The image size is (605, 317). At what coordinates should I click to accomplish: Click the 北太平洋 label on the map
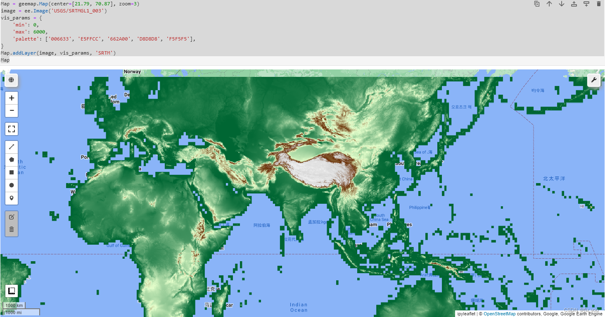554,179
